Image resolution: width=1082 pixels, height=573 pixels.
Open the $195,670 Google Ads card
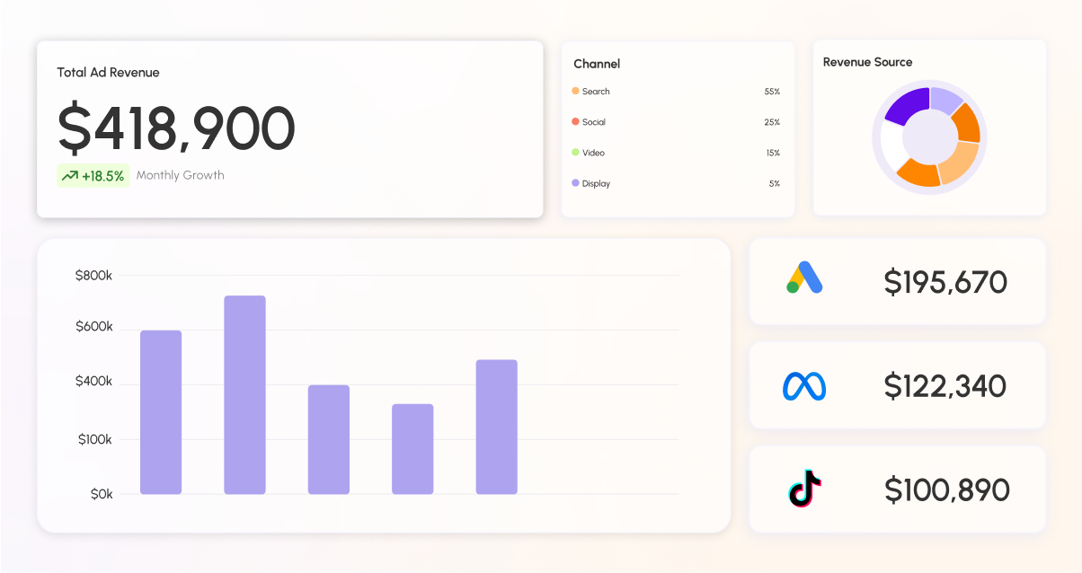point(897,281)
